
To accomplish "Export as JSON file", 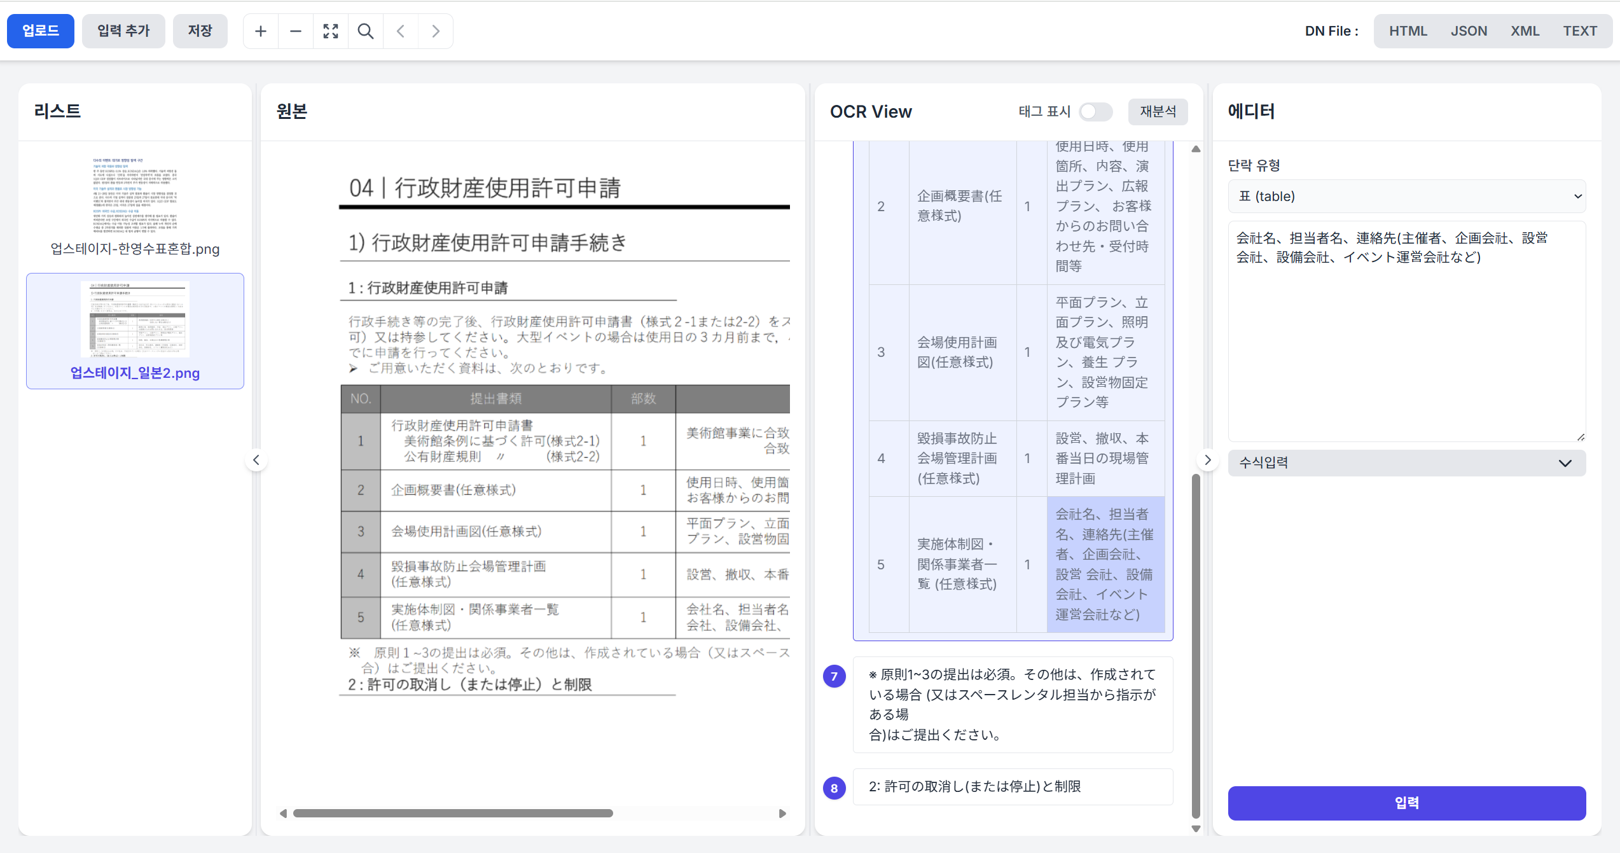I will point(1469,31).
